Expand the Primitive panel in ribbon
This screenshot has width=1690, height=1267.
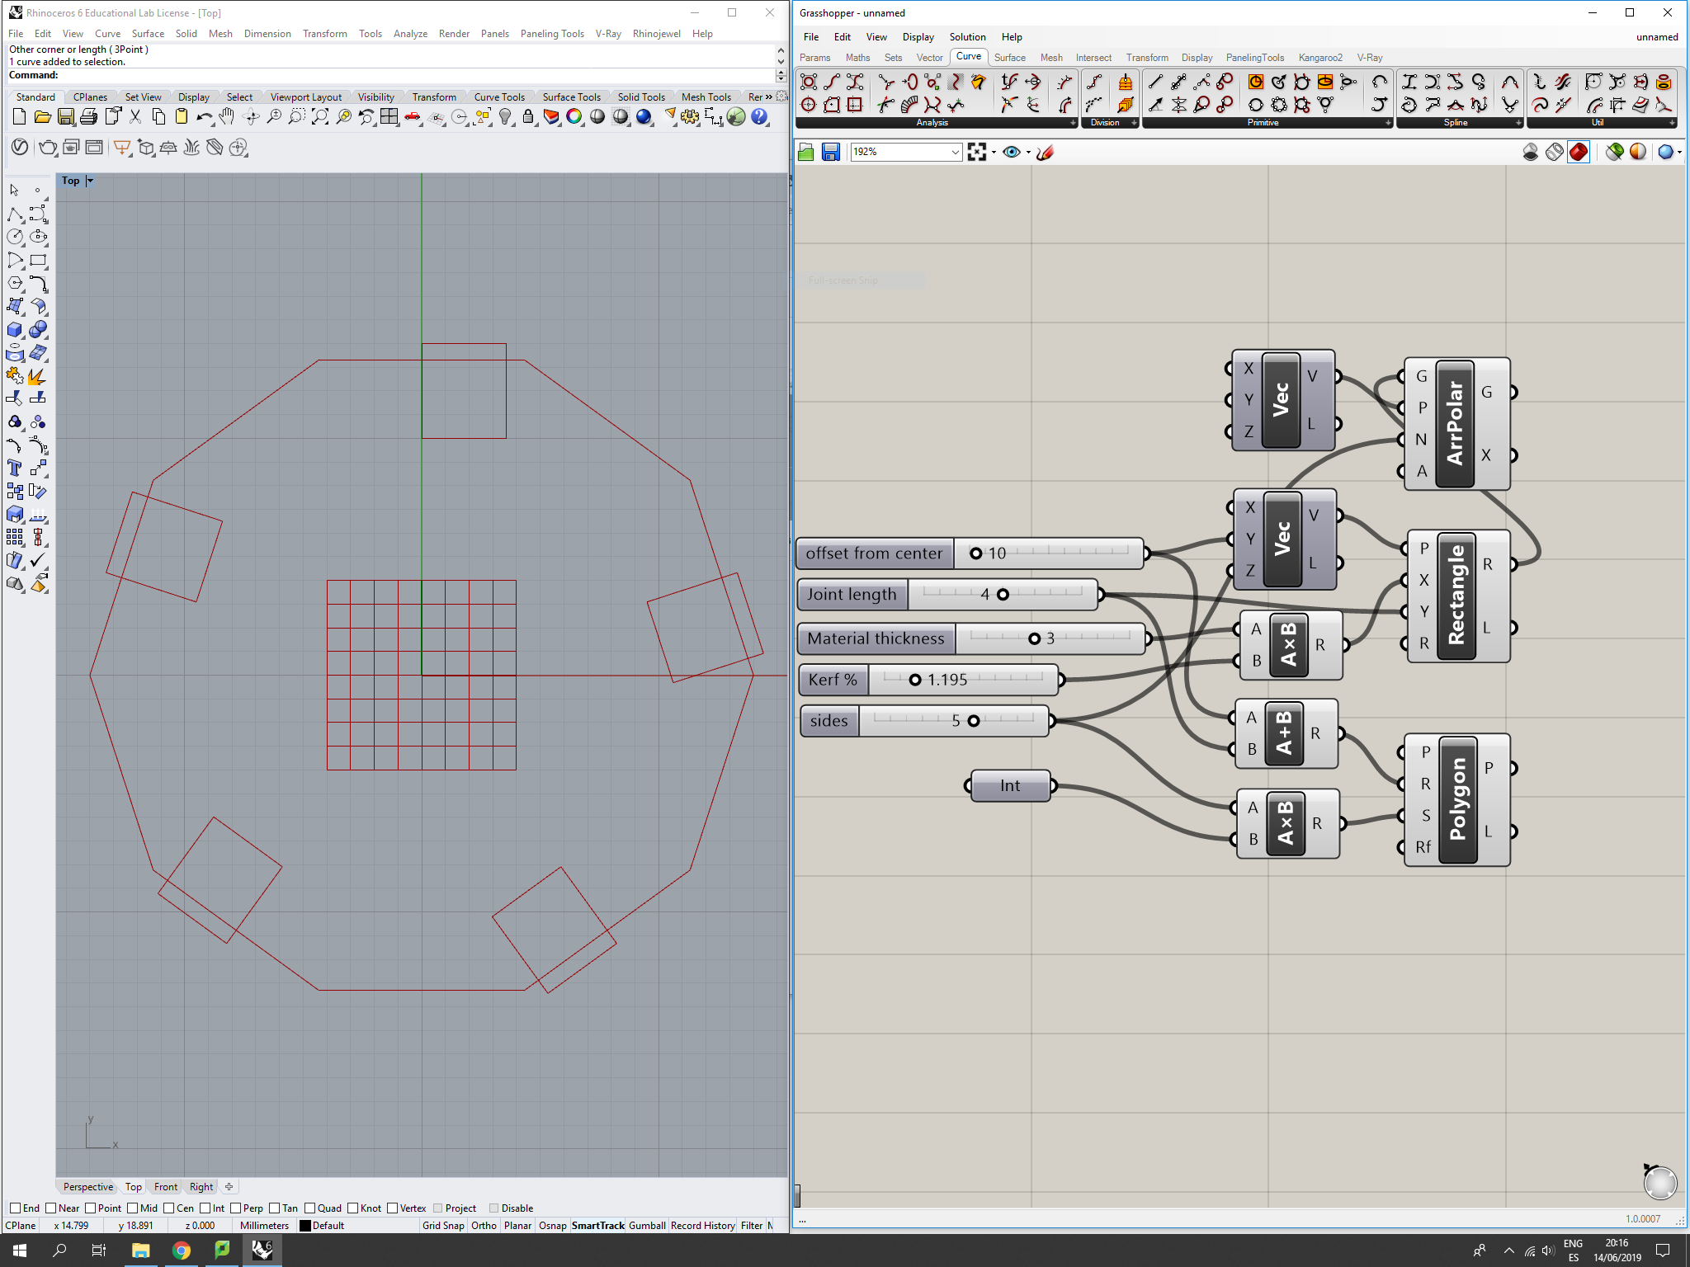pyautogui.click(x=1388, y=123)
